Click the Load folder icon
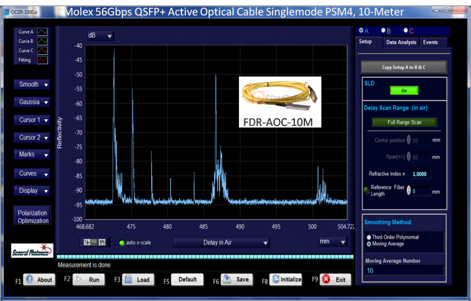Image resolution: width=471 pixels, height=301 pixels. point(128,279)
